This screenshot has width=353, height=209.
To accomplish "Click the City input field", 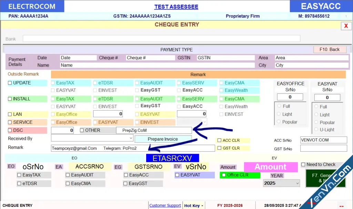I will pyautogui.click(x=312, y=65).
